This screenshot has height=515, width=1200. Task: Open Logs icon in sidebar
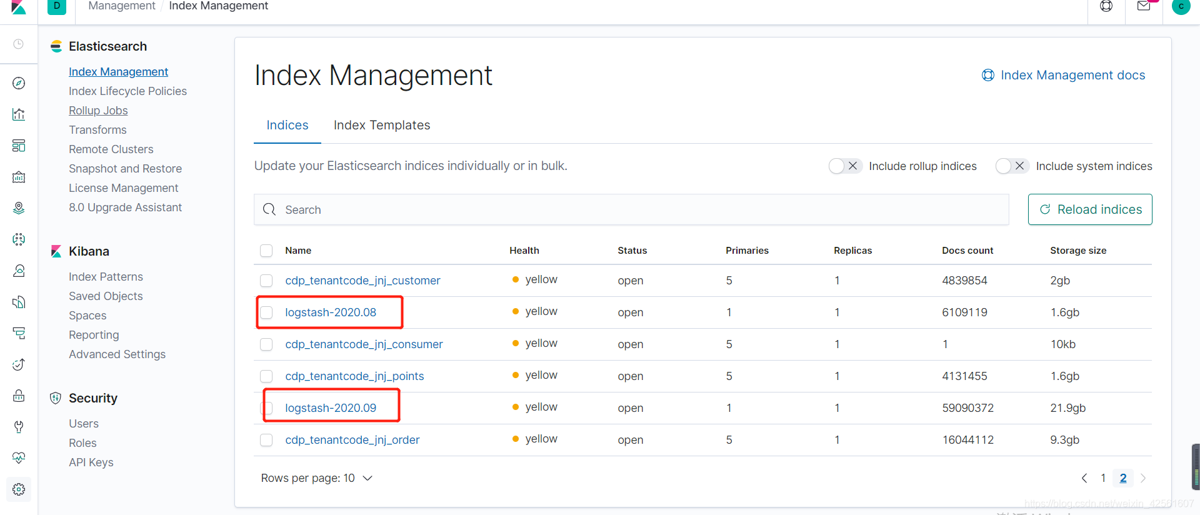click(x=19, y=302)
